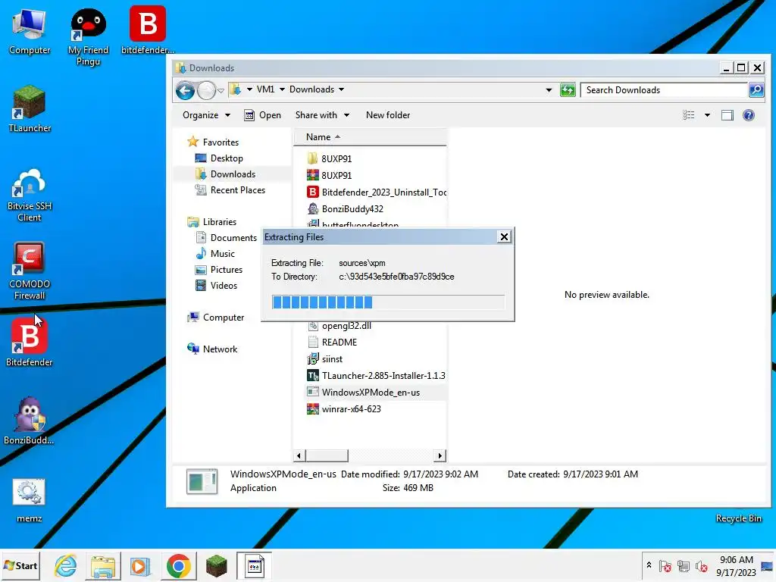Viewport: 776px width, 582px height.
Task: Click the horizontal scrollbar right arrow
Action: click(440, 455)
